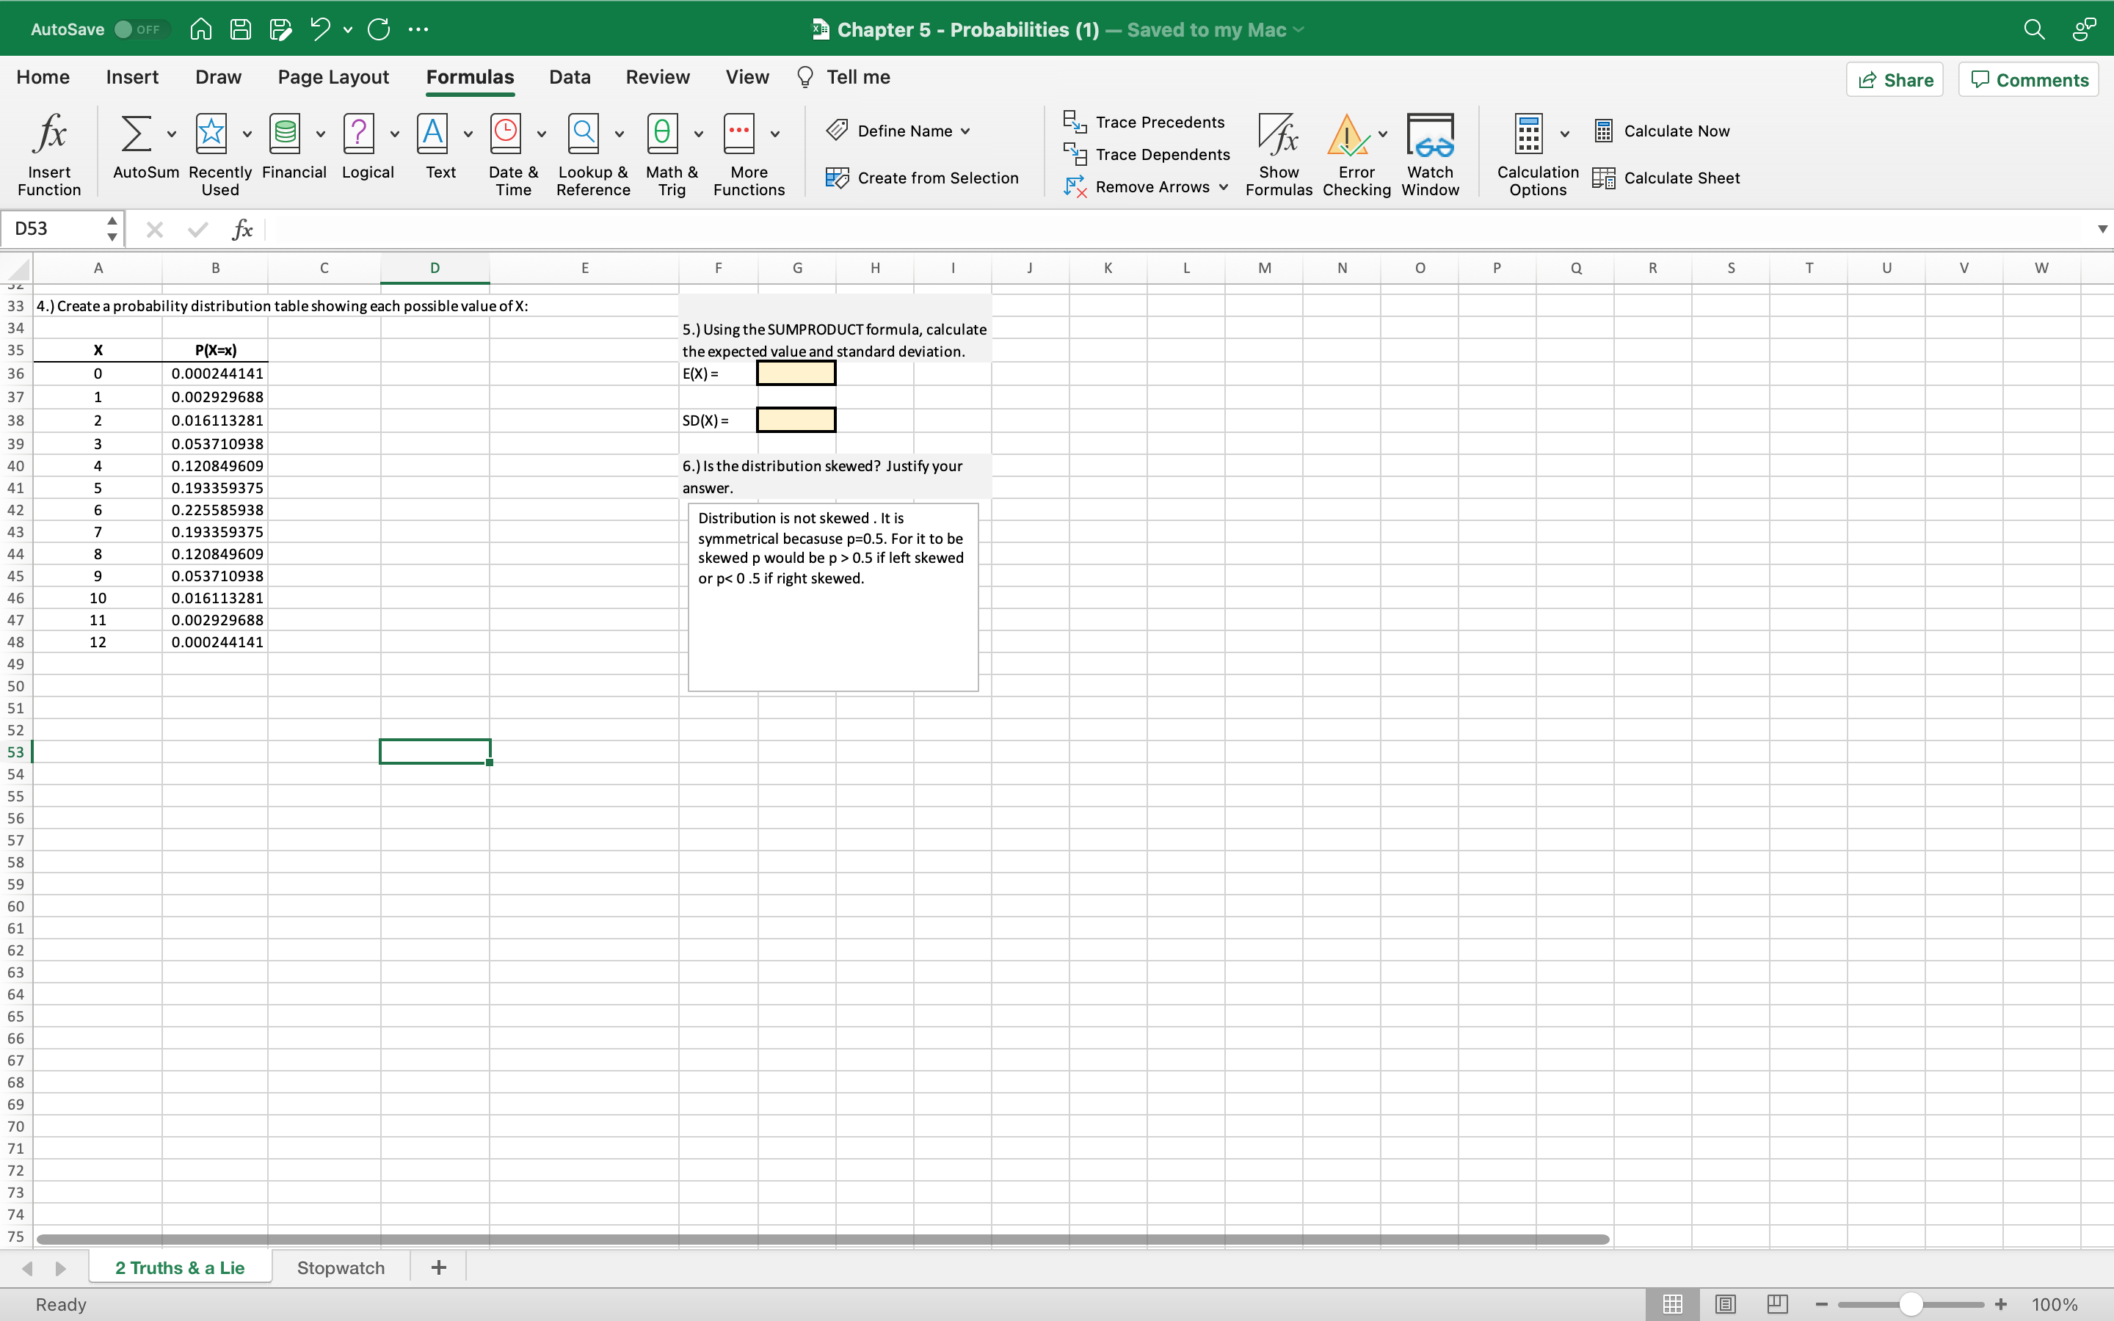This screenshot has width=2114, height=1321.
Task: Select cell A36 containing value 0
Action: (98, 372)
